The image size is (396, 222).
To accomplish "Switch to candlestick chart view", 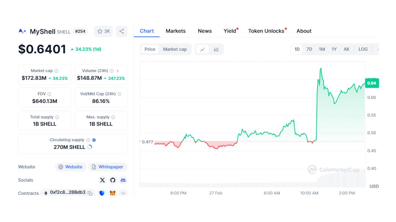I will pos(216,49).
